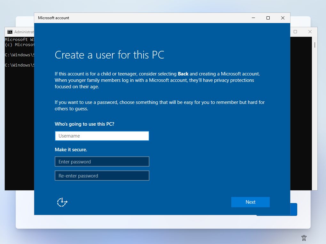Click the blue button behind the dialog
The image size is (326, 244).
294,209
